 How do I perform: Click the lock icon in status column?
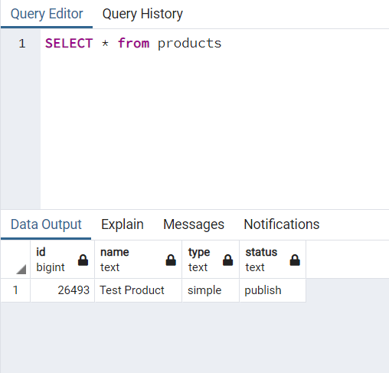pos(295,260)
